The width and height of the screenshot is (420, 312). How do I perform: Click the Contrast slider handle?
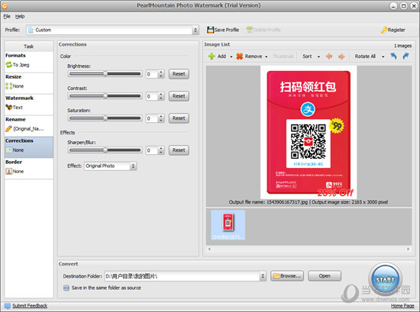pyautogui.click(x=105, y=96)
